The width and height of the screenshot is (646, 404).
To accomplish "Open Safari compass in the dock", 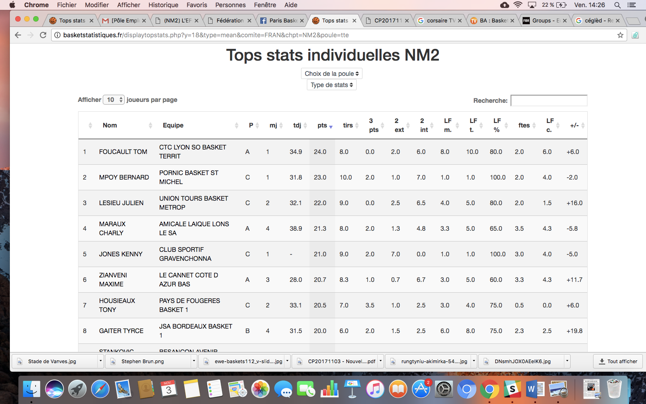I will (x=100, y=389).
